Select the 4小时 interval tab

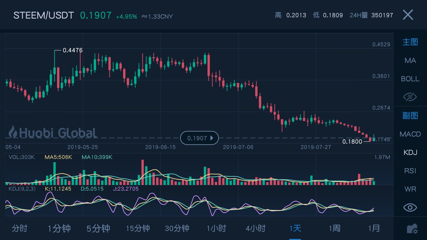pos(256,228)
